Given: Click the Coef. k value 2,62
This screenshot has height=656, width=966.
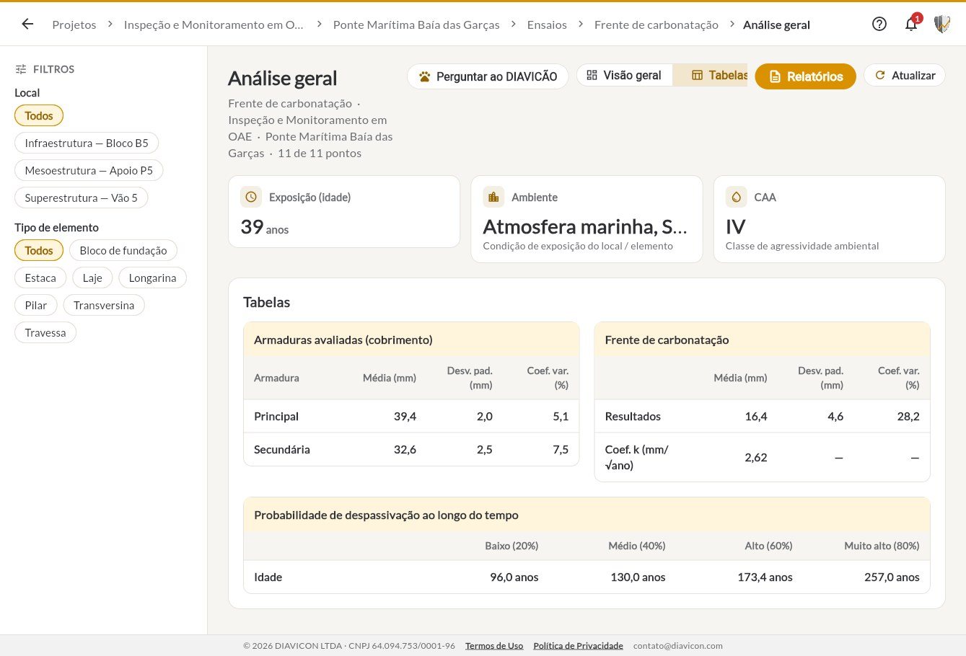Looking at the screenshot, I should [x=756, y=457].
